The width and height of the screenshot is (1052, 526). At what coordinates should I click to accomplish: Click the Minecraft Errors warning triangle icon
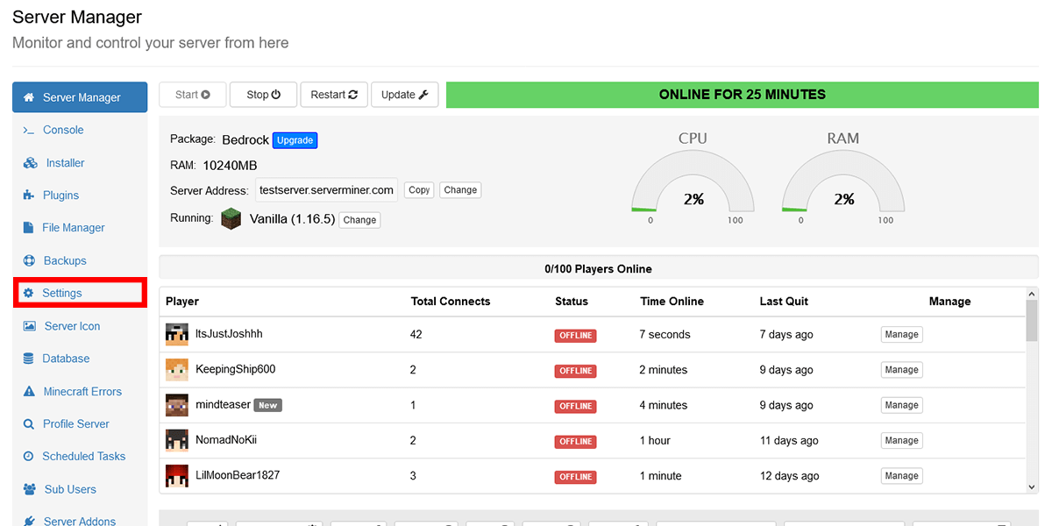point(29,391)
